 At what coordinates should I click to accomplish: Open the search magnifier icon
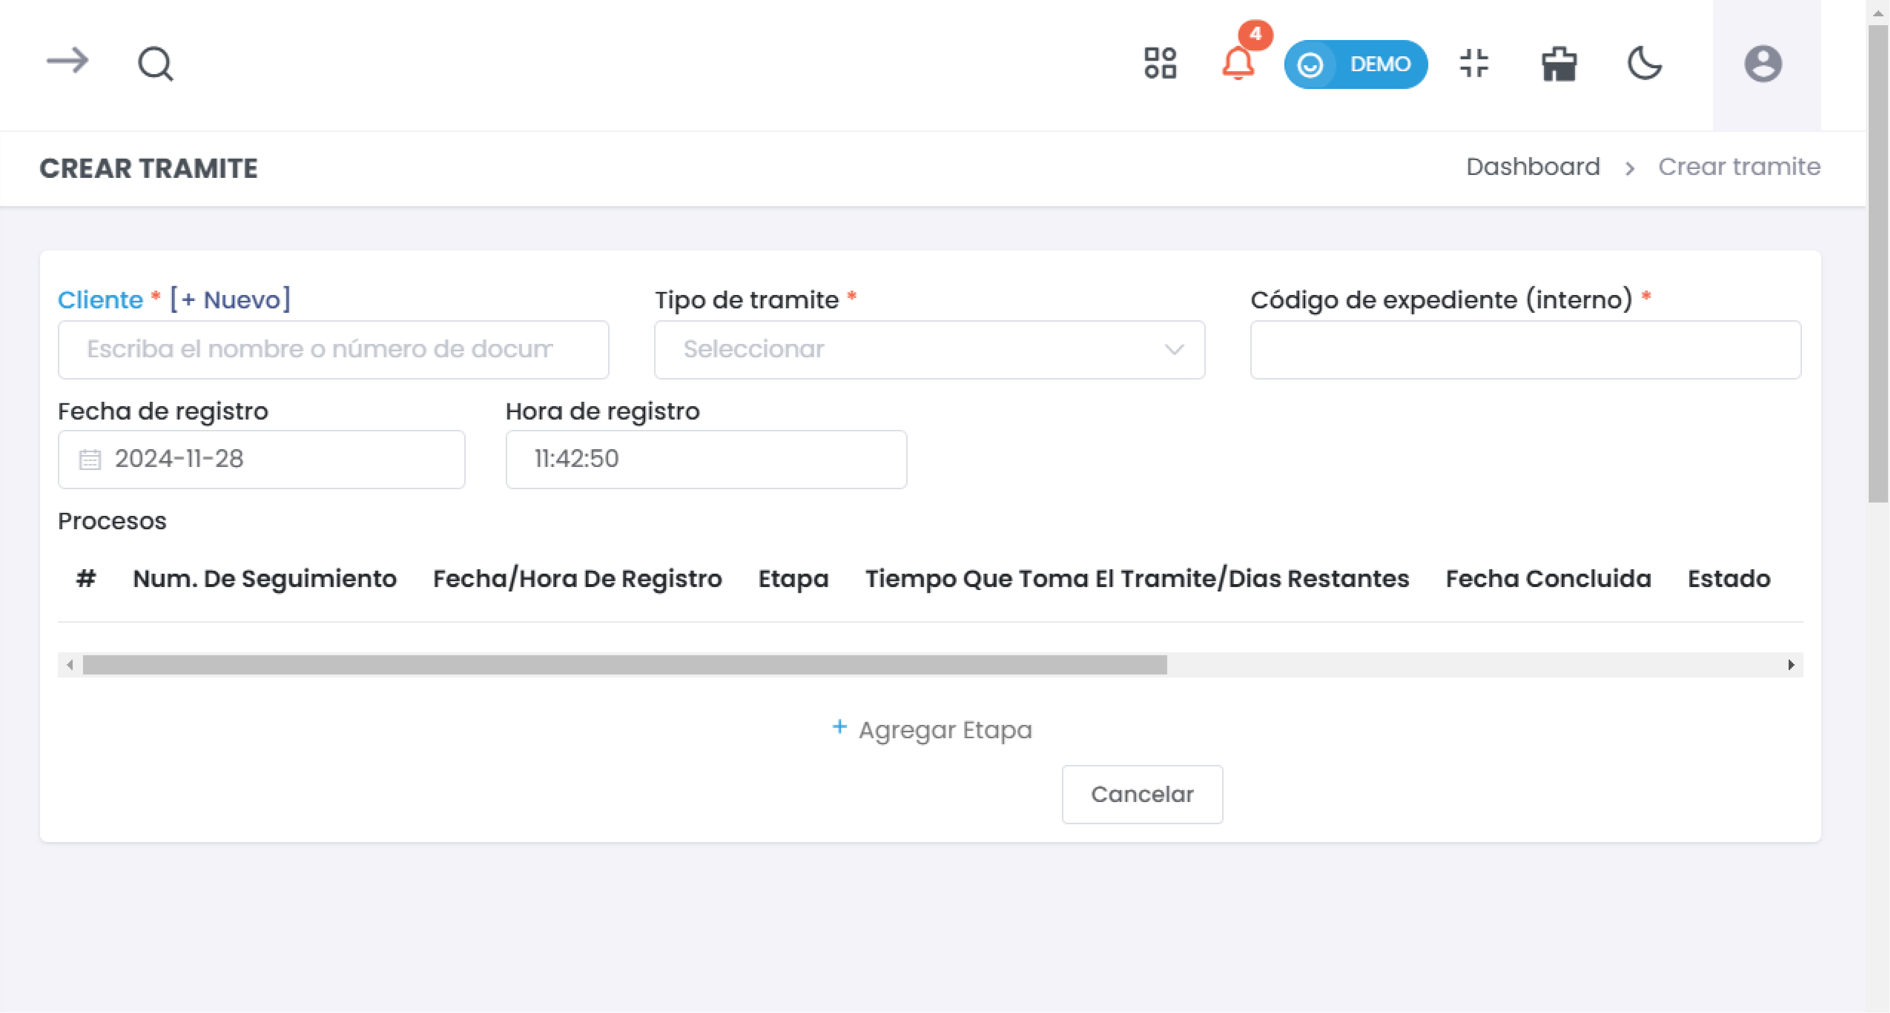tap(155, 64)
